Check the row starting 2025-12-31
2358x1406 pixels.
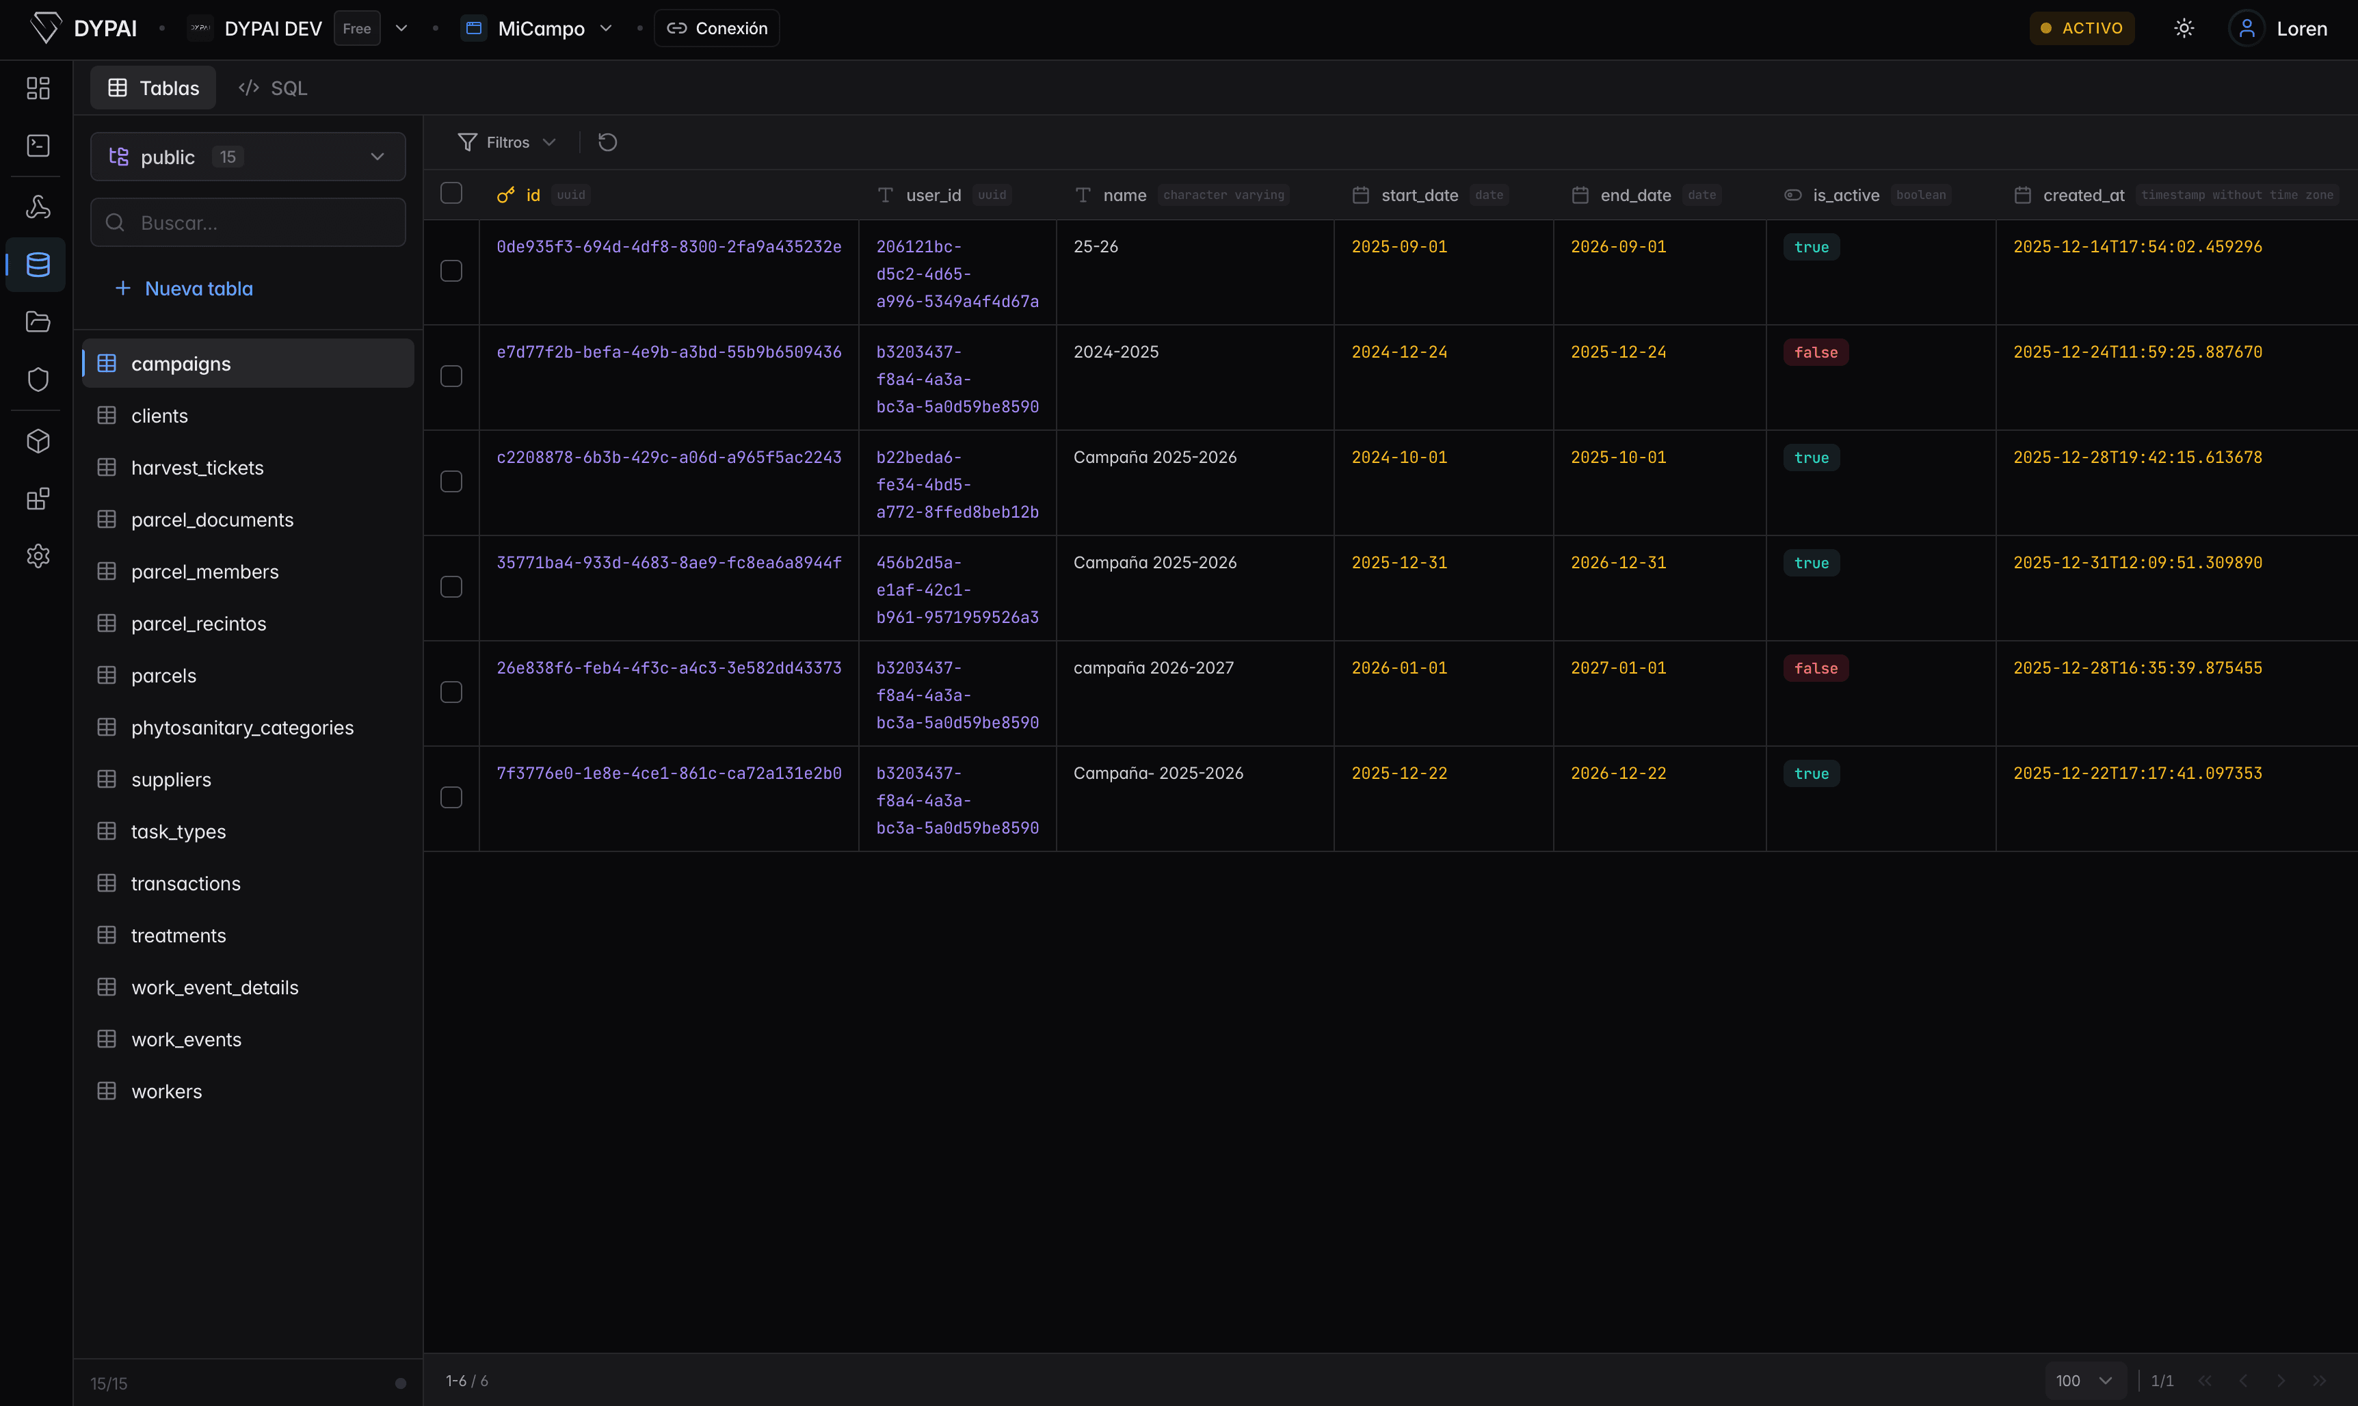click(x=452, y=587)
